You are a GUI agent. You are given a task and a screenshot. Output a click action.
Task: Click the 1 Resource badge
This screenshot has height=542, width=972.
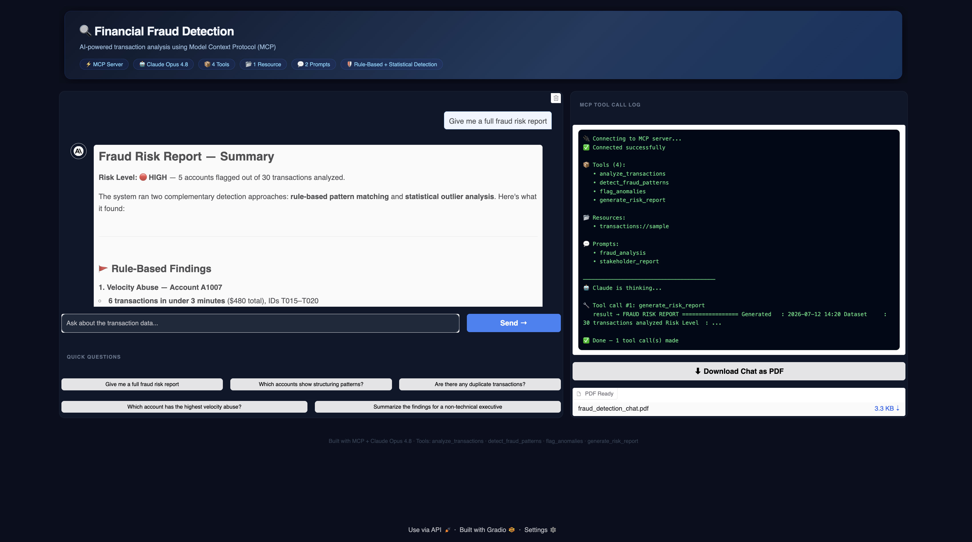point(263,65)
